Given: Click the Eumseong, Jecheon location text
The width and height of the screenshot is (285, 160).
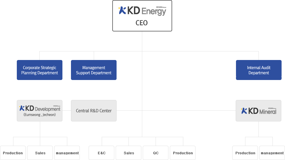Looking at the screenshot, I should click(40, 115).
